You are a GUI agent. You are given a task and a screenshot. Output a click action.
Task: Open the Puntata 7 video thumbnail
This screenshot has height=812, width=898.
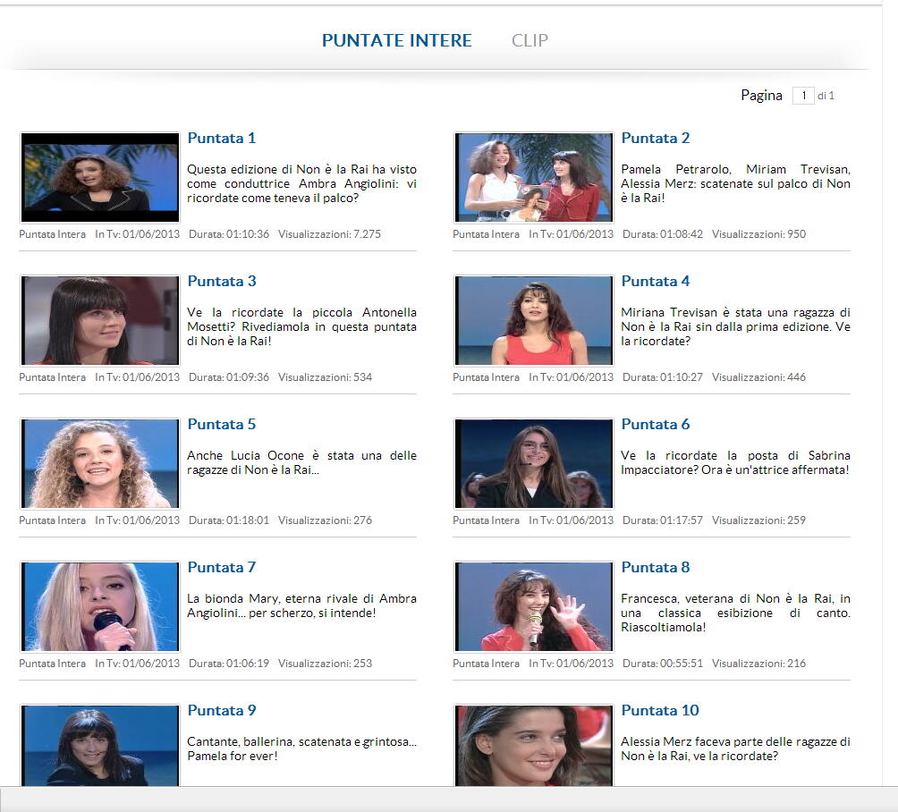[x=99, y=606]
